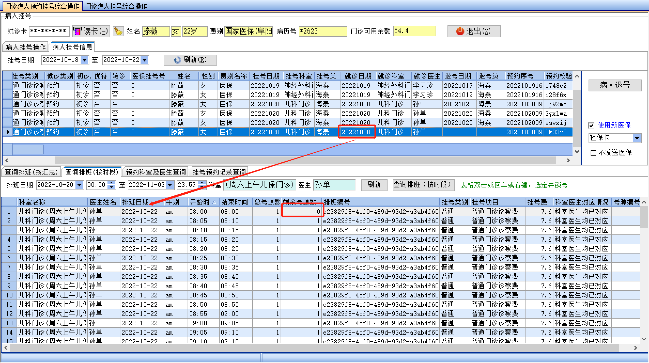This screenshot has height=363, width=649.
Task: Open the 挂号预约记录查询 tab
Action: (219, 172)
